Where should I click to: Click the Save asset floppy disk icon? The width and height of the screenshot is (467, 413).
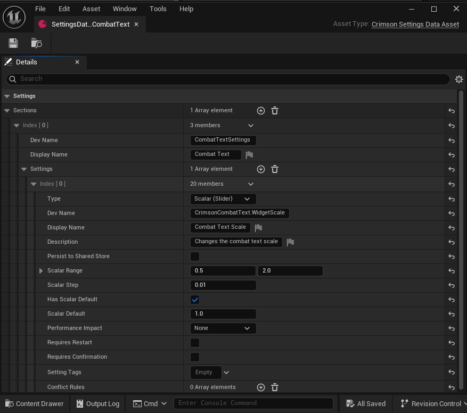click(13, 43)
